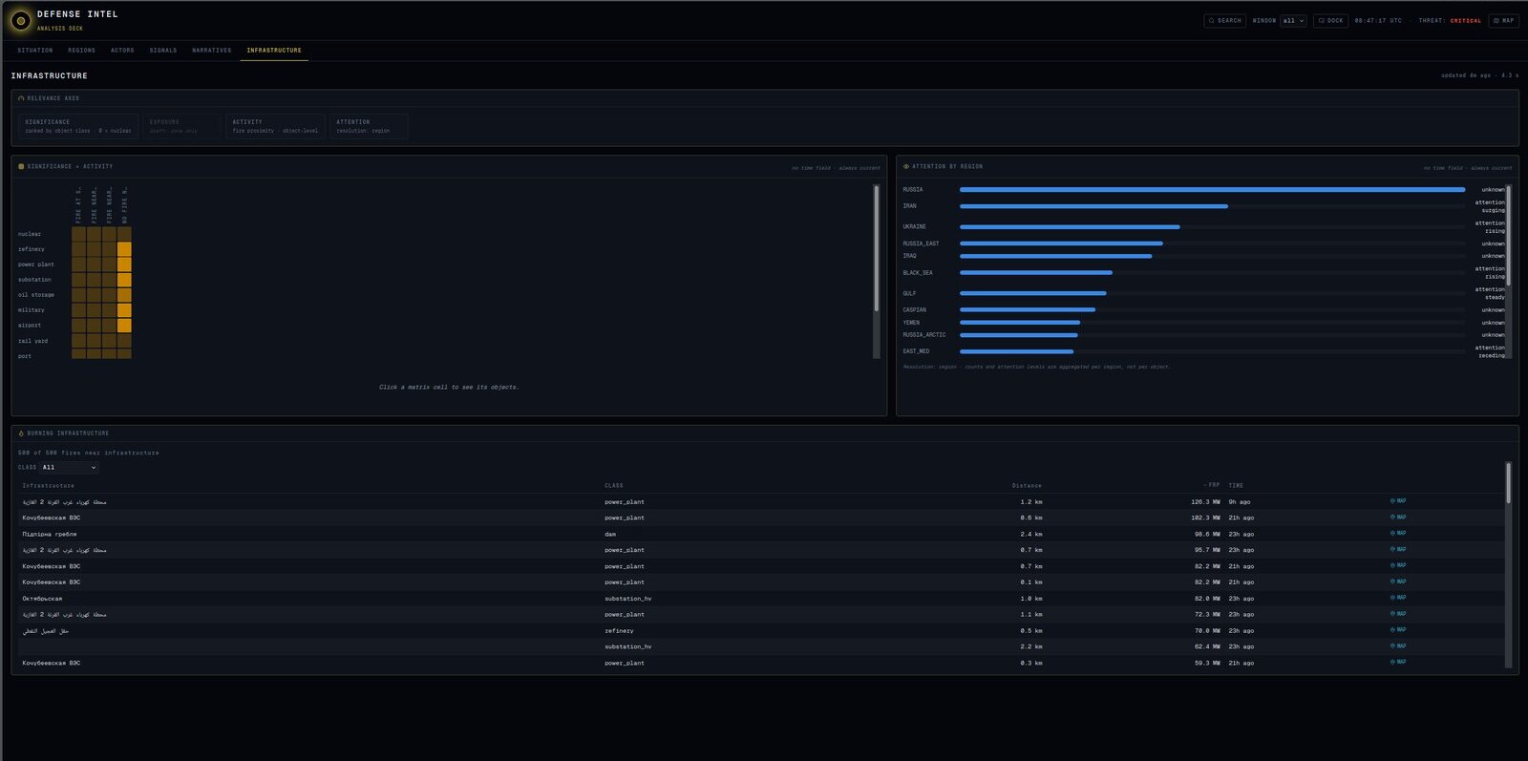Click the flame icon beside Burning Infrastructure
Viewport: 1528px width, 761px height.
(21, 433)
